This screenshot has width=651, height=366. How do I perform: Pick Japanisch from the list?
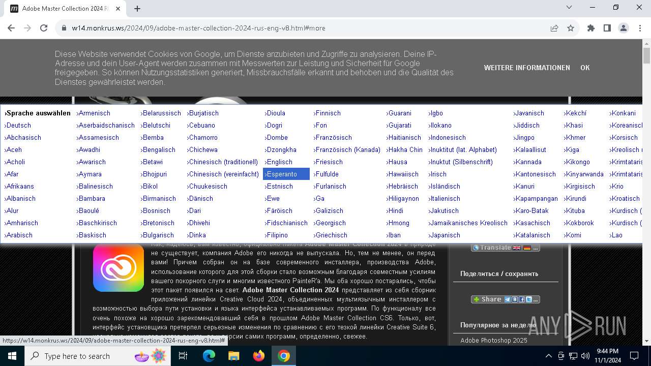[x=444, y=235]
